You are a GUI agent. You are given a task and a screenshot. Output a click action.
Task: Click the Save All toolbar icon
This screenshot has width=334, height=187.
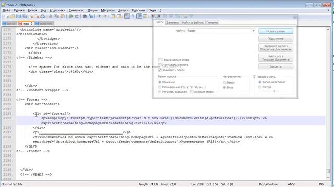(x=25, y=16)
